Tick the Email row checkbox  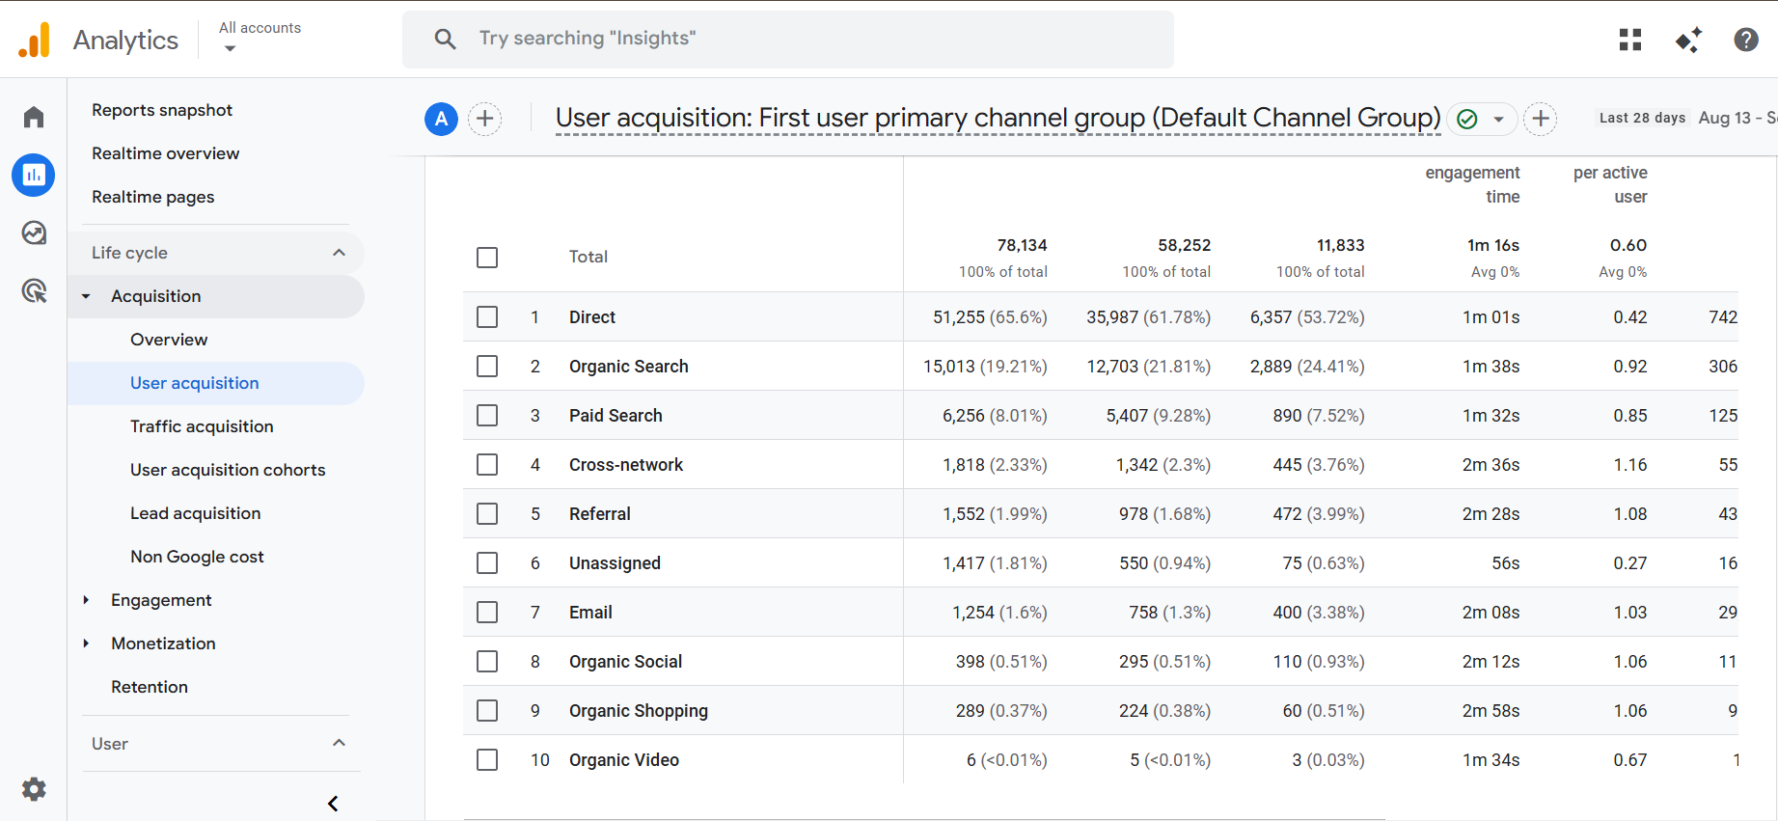pyautogui.click(x=487, y=613)
